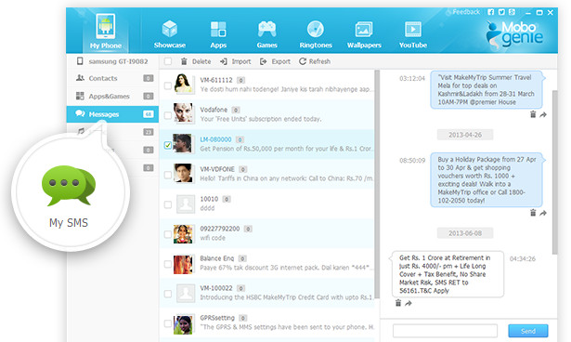
Task: Open Contacts in the sidebar
Action: coord(113,78)
